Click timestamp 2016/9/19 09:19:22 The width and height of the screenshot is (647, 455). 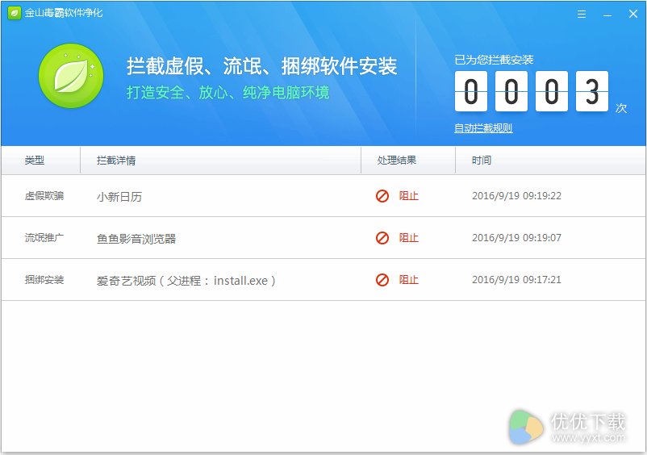point(516,196)
